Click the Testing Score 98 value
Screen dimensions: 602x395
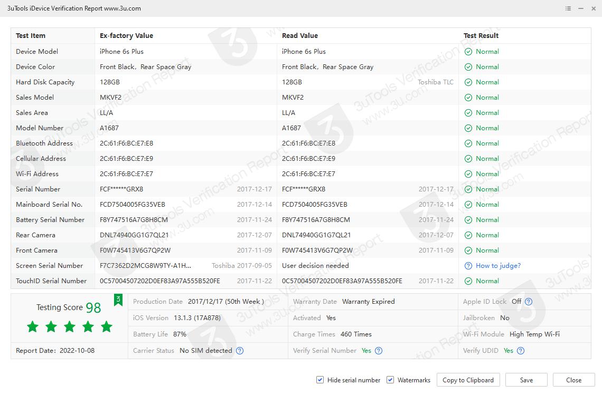[93, 307]
